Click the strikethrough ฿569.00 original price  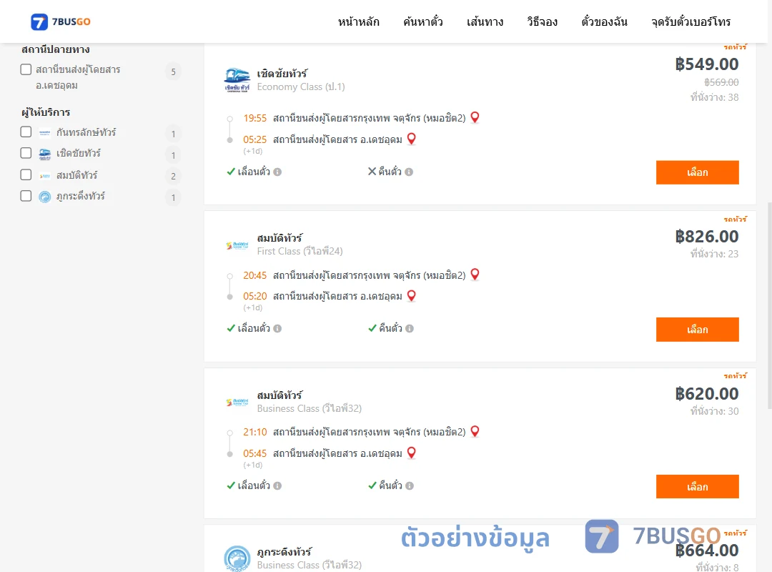click(x=721, y=82)
